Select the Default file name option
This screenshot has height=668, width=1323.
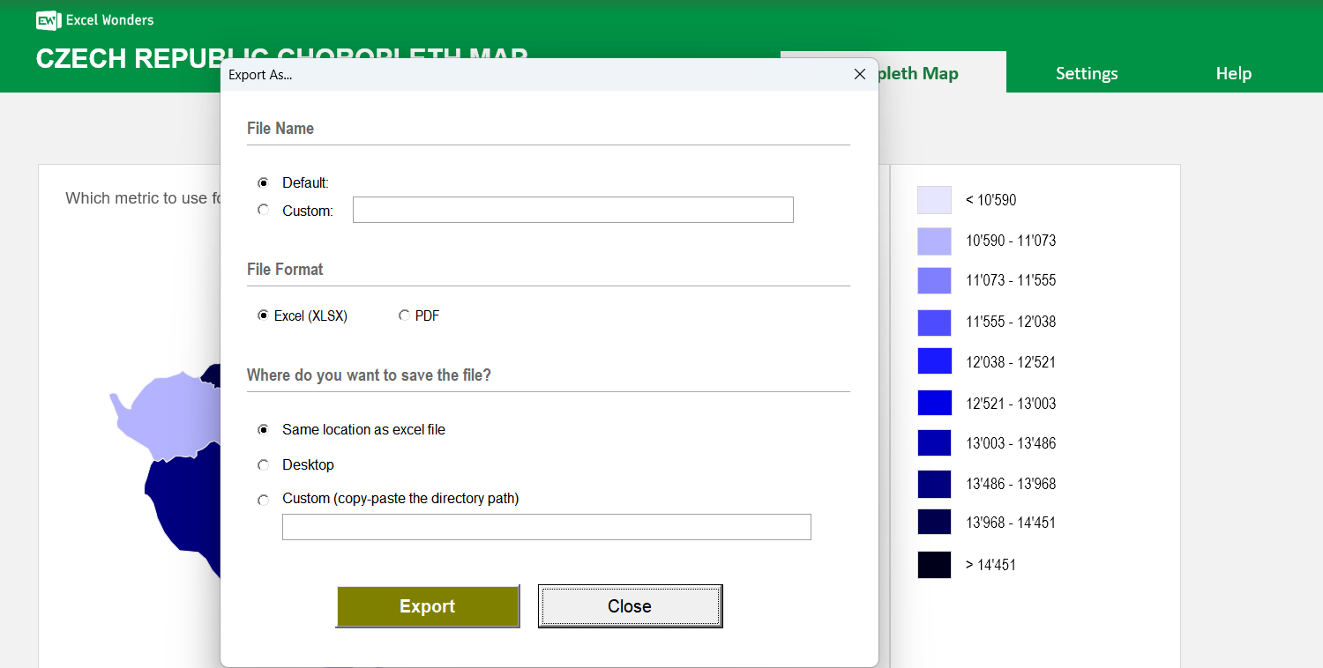263,183
